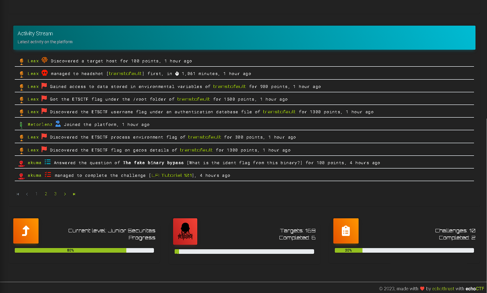The height and width of the screenshot is (293, 487).
Task: Click the red skull headshot icon
Action: click(44, 73)
